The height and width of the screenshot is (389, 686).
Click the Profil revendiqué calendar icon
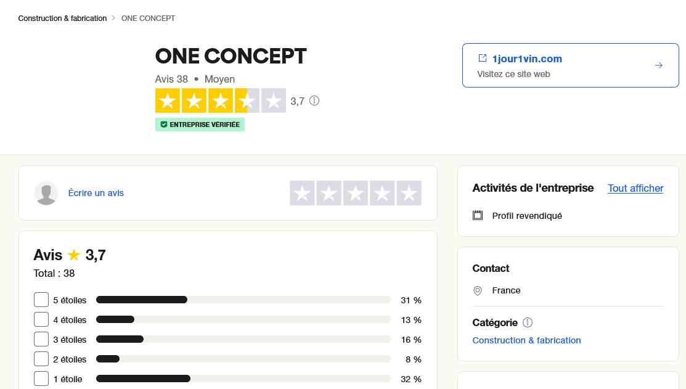(x=478, y=216)
